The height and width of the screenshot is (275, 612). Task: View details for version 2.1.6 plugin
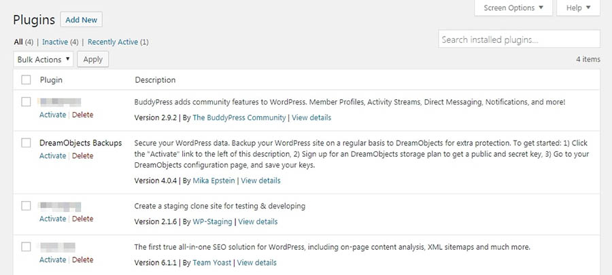click(x=258, y=221)
